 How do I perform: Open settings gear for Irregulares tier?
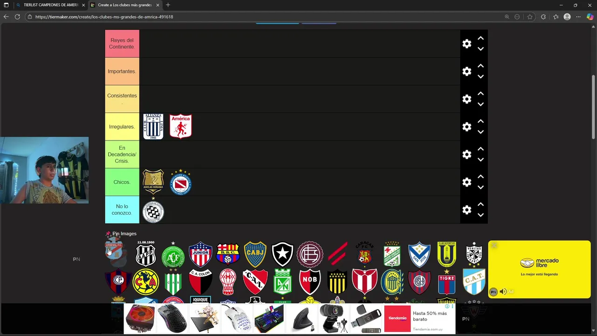(x=466, y=126)
